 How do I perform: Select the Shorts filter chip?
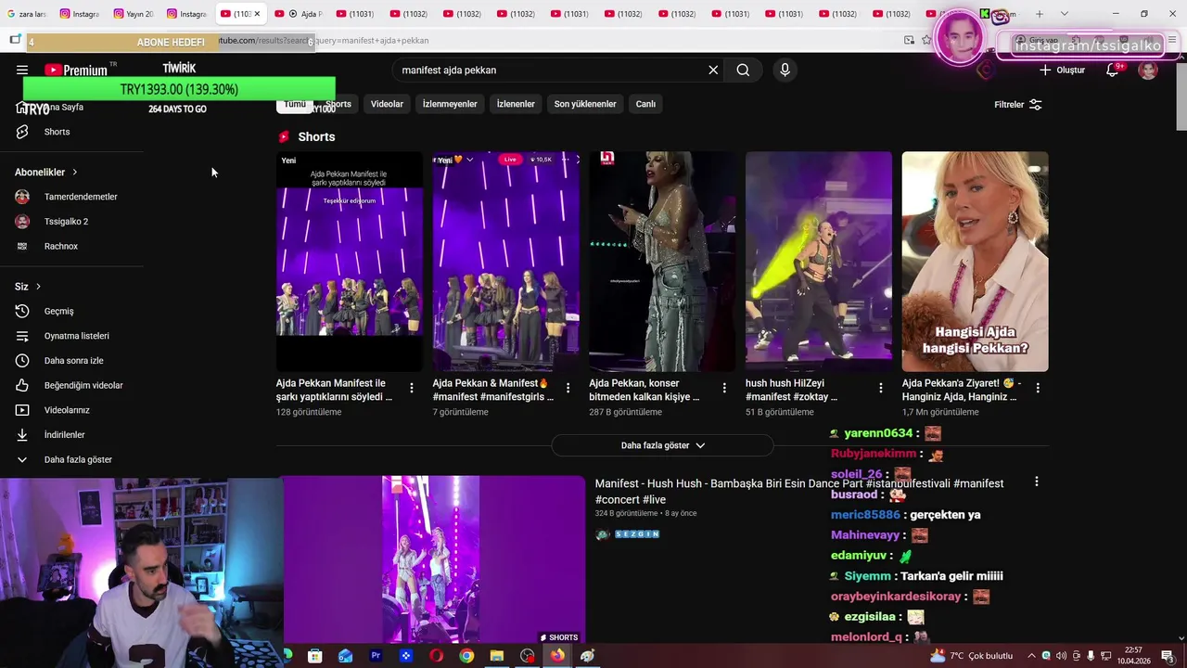[338, 104]
